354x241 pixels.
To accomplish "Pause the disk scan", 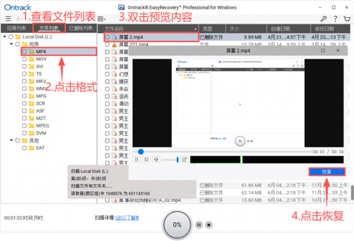I will click(x=199, y=225).
